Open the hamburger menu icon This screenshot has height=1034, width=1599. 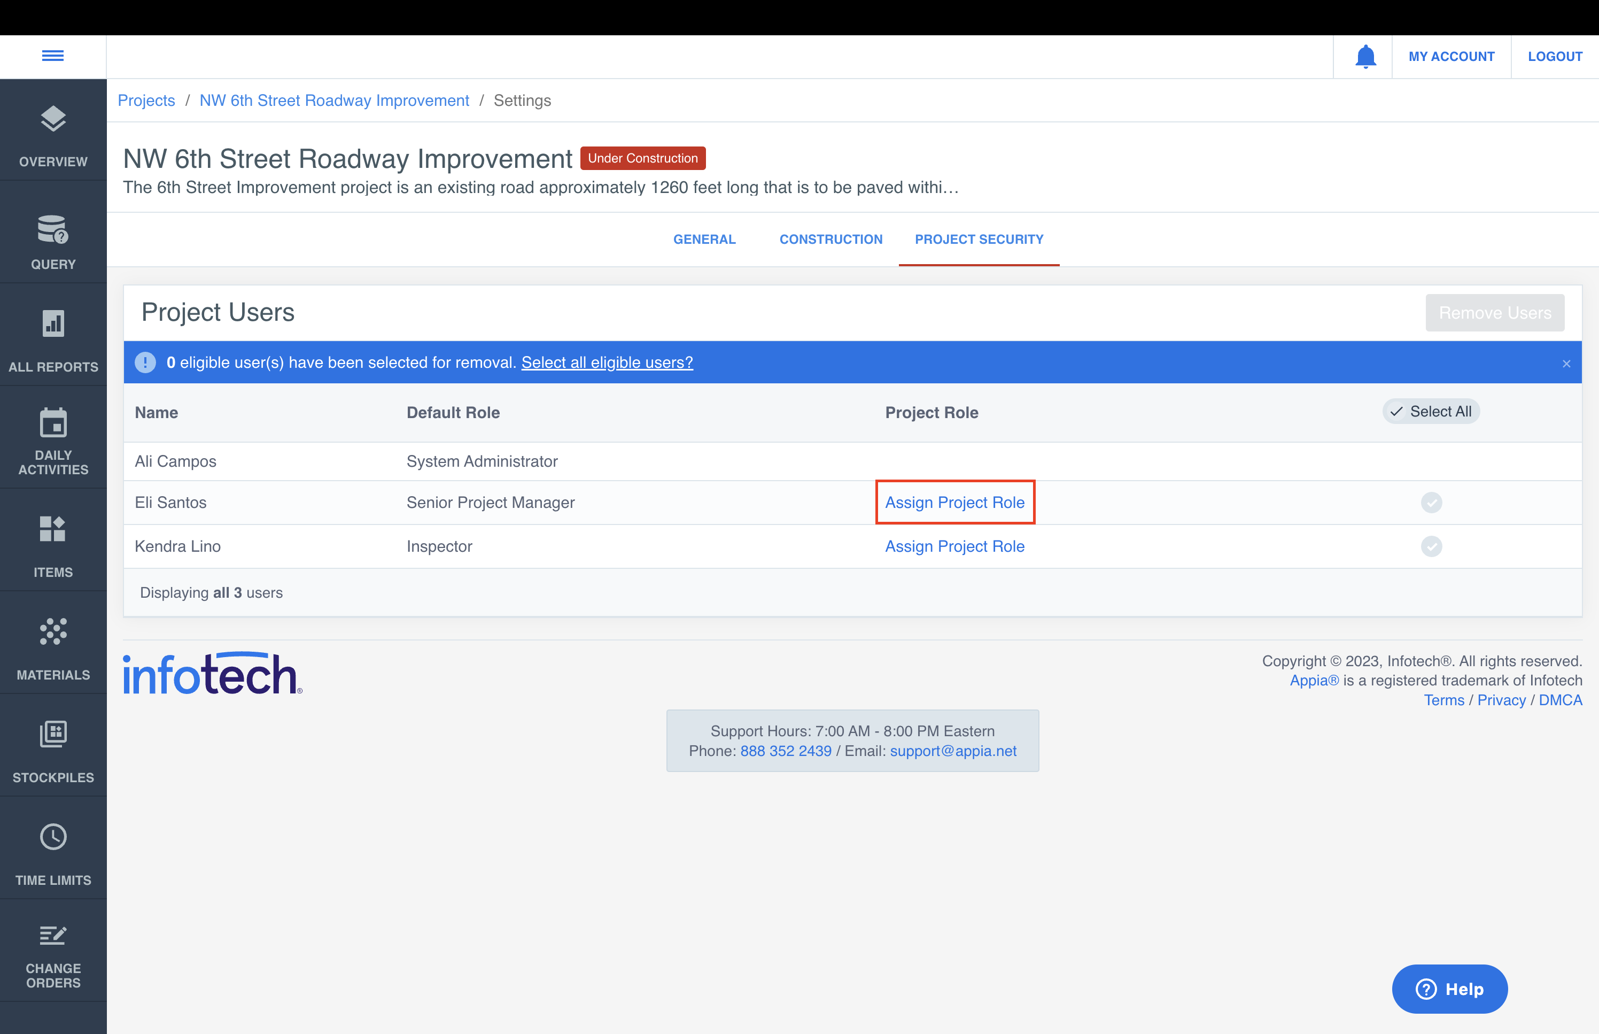[x=52, y=56]
